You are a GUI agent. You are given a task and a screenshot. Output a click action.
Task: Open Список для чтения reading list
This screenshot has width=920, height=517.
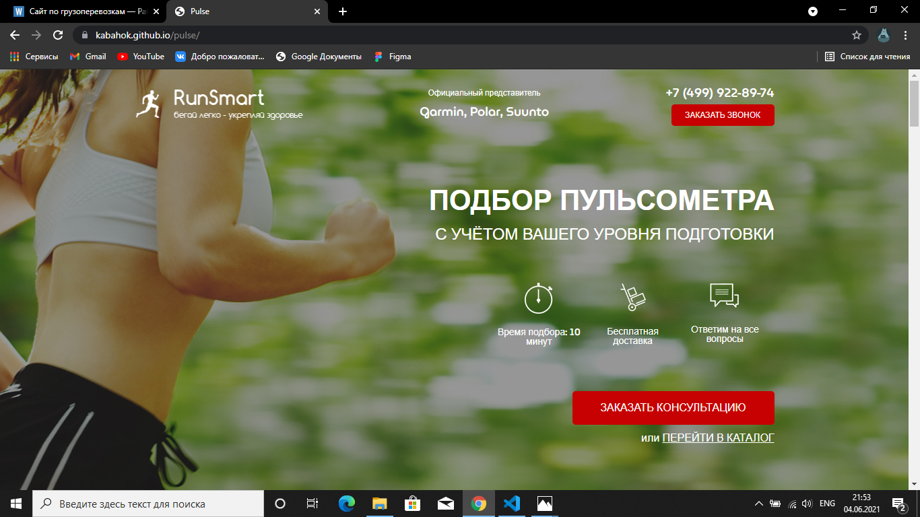867,57
